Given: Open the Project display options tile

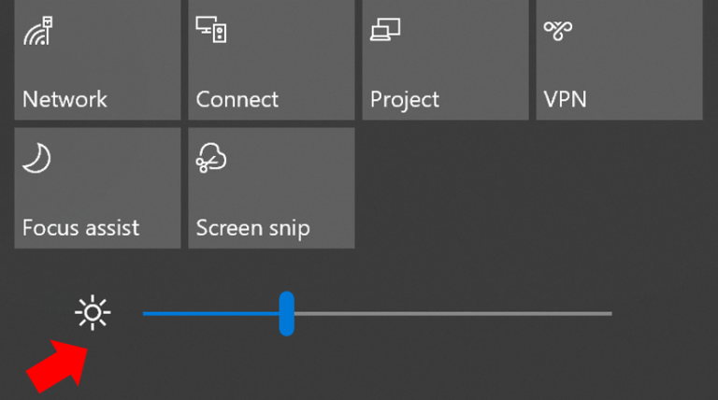Looking at the screenshot, I should [x=445, y=60].
